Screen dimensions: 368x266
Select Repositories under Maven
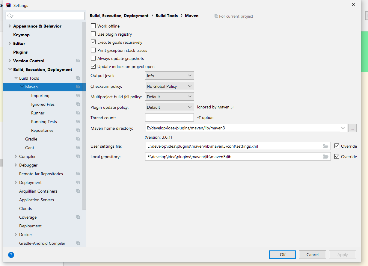(x=42, y=130)
